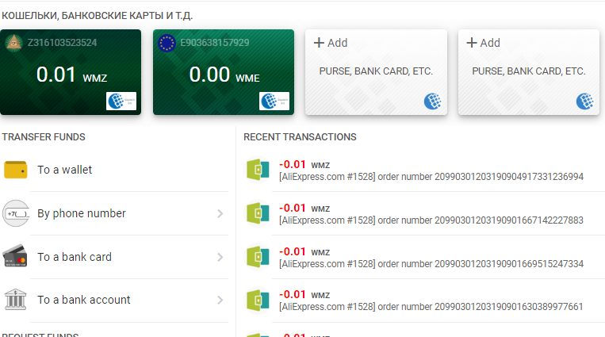The width and height of the screenshot is (605, 337).
Task: Select transfer By phone number
Action: pyautogui.click(x=115, y=213)
